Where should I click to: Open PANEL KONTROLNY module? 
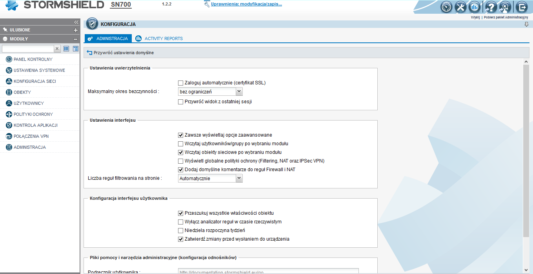33,59
